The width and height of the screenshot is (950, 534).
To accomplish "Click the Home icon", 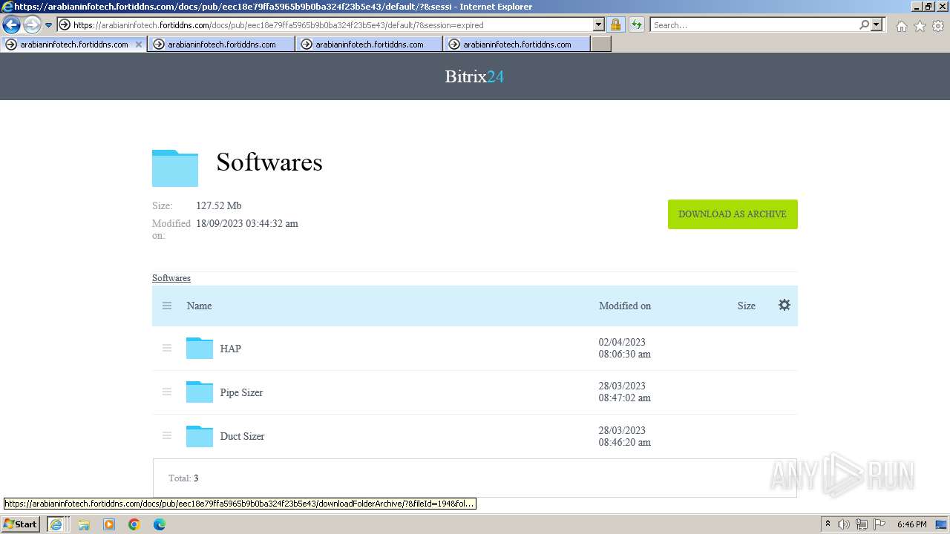I will pyautogui.click(x=901, y=26).
